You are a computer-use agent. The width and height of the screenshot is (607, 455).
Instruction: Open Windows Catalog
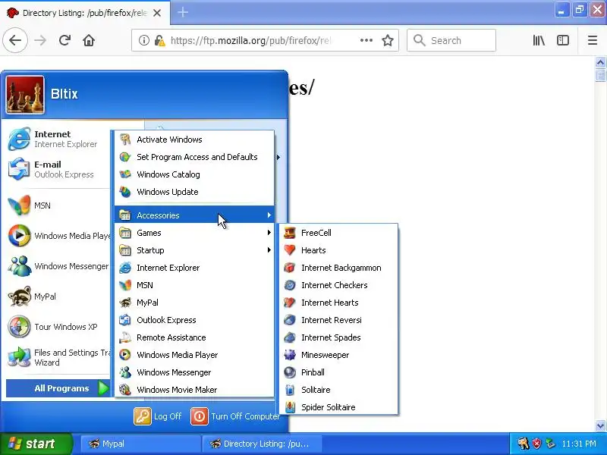pyautogui.click(x=194, y=174)
